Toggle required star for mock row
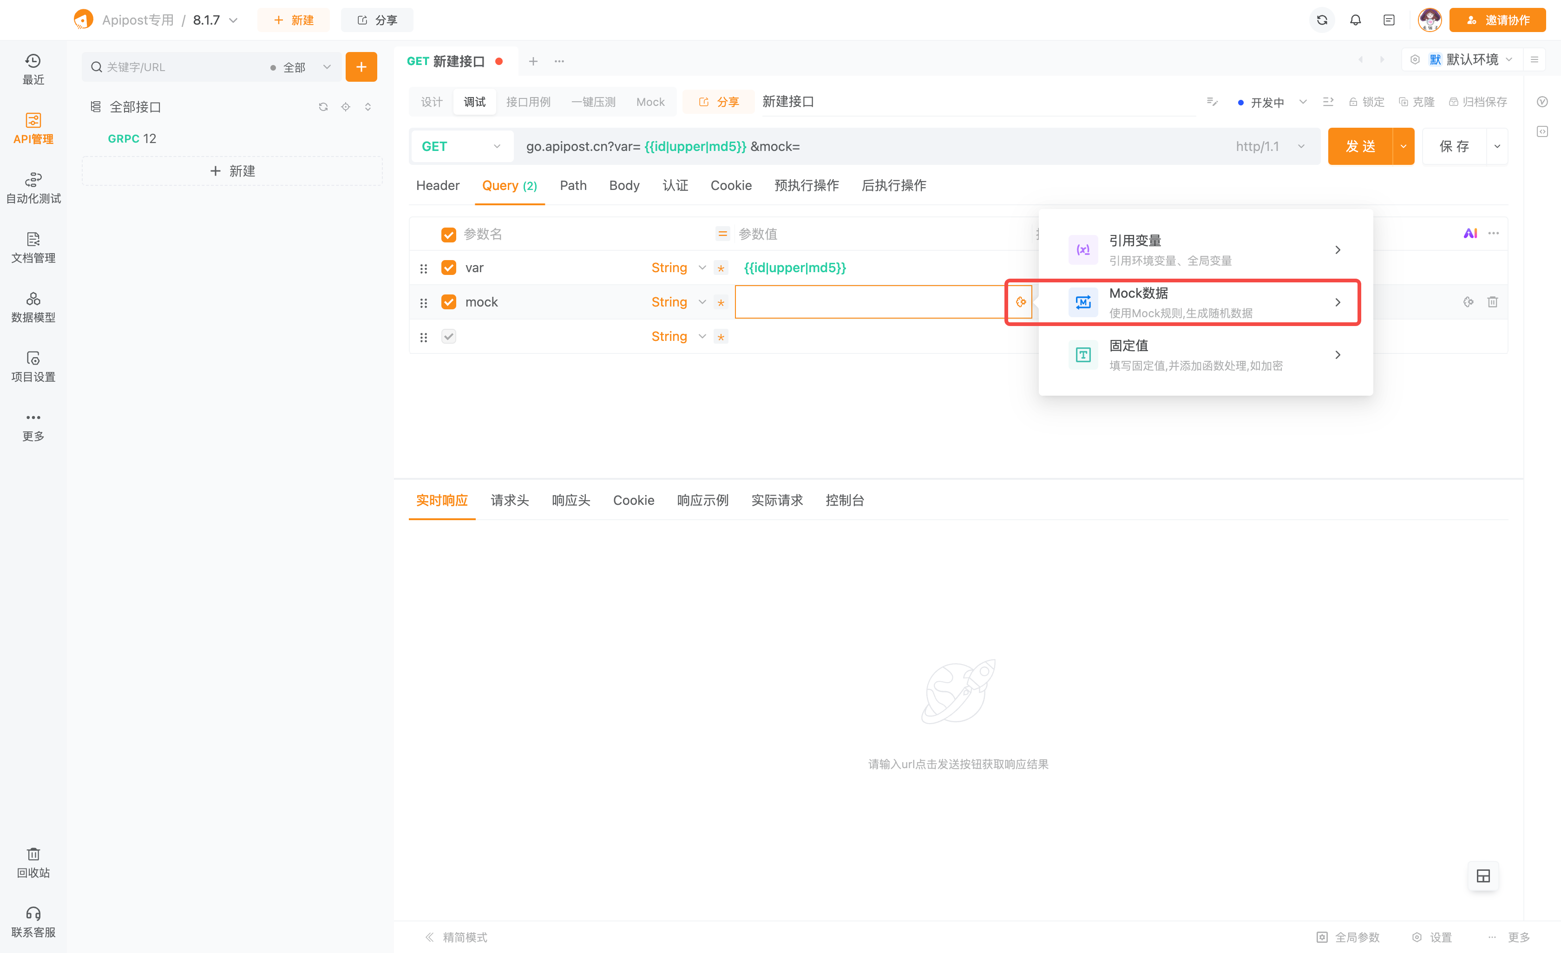 pos(721,303)
